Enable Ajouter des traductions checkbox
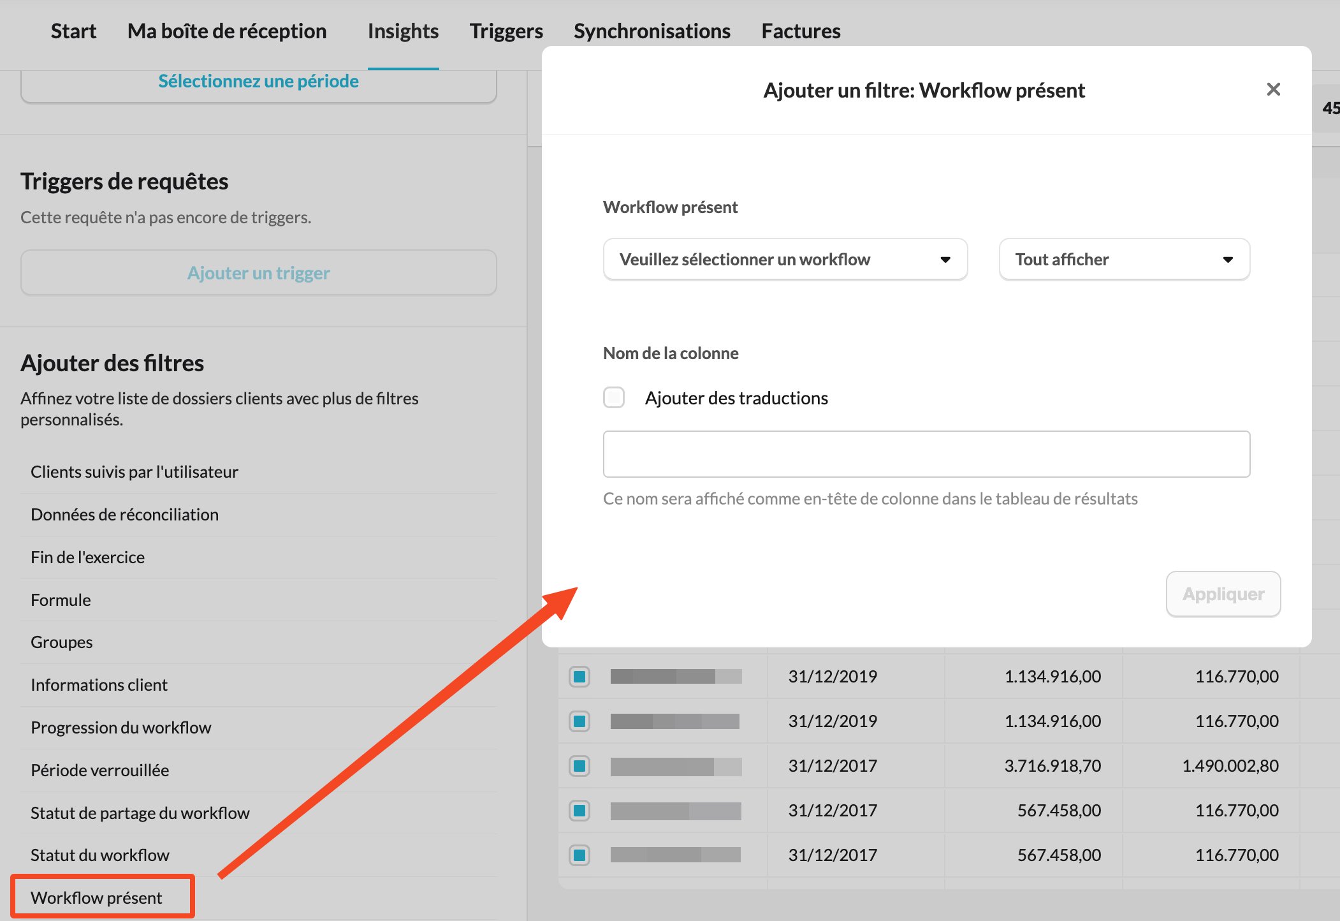 tap(614, 397)
